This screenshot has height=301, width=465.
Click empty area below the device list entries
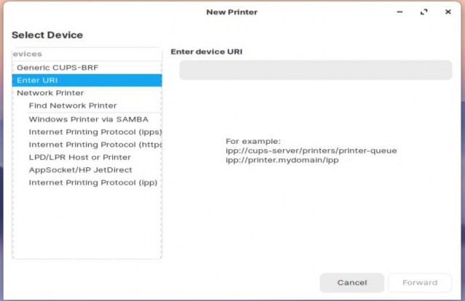pos(87,225)
